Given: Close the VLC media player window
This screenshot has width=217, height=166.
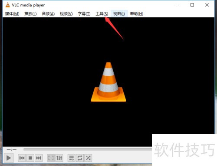Looking at the screenshot, I should [207, 5].
